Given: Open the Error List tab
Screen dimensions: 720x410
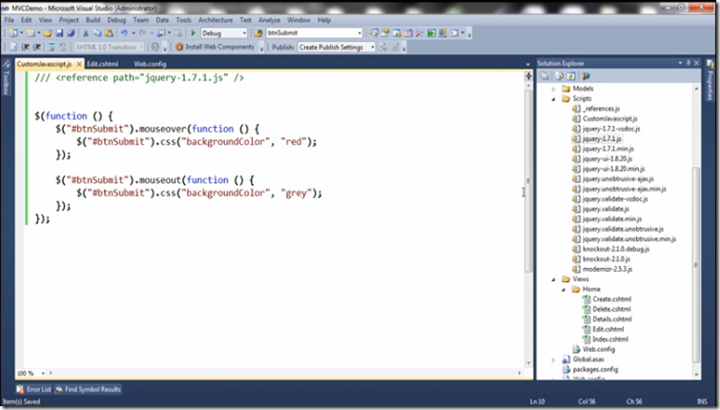Looking at the screenshot, I should coord(34,389).
